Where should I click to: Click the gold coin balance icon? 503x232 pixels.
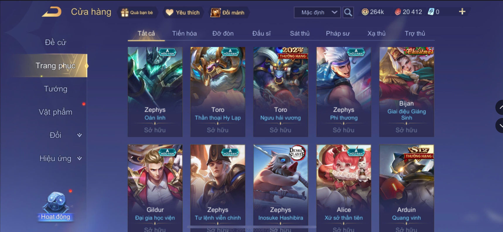click(x=365, y=12)
